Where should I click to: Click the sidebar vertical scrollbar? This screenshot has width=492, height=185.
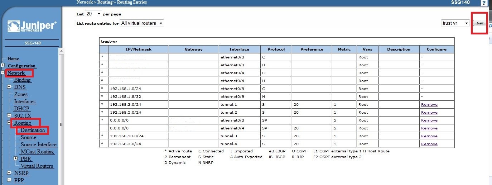(x=61, y=124)
